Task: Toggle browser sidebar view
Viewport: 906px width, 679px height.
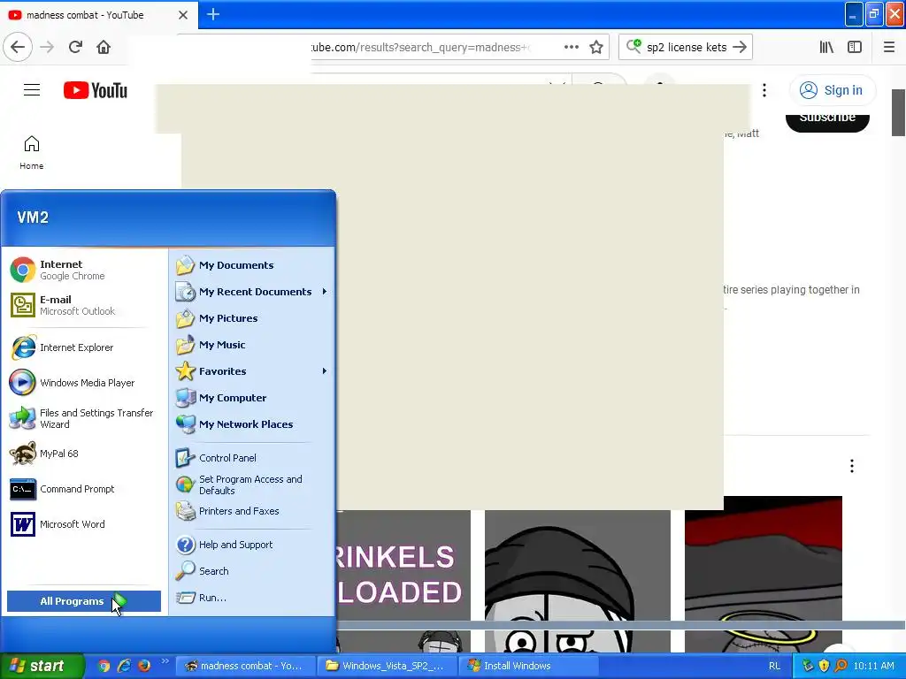Action: click(855, 47)
